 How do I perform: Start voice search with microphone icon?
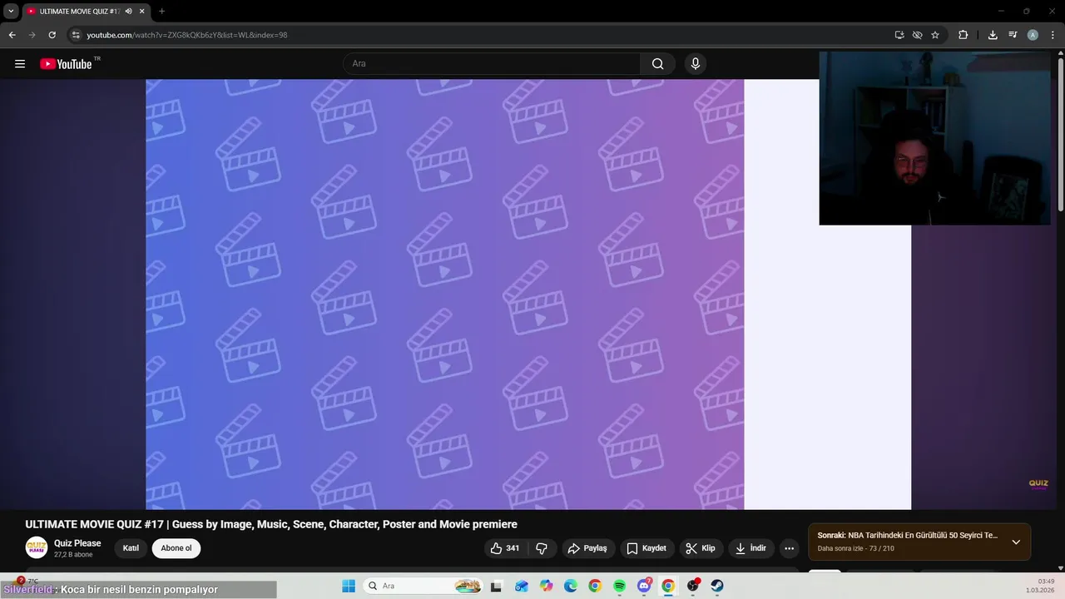click(696, 64)
